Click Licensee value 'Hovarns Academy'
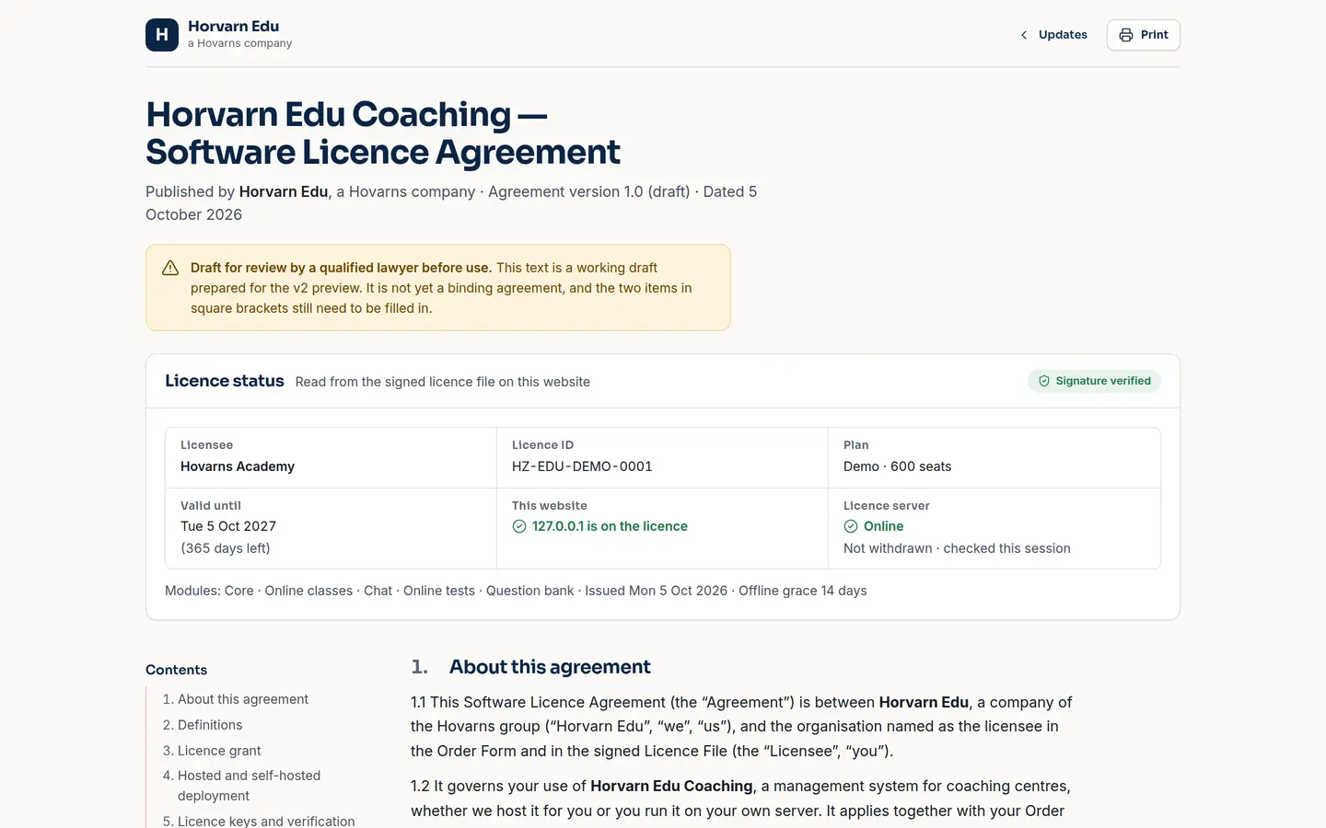Image resolution: width=1326 pixels, height=828 pixels. (x=238, y=466)
